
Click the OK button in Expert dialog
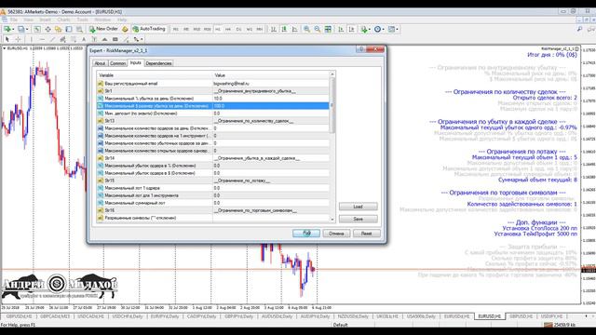point(306,234)
